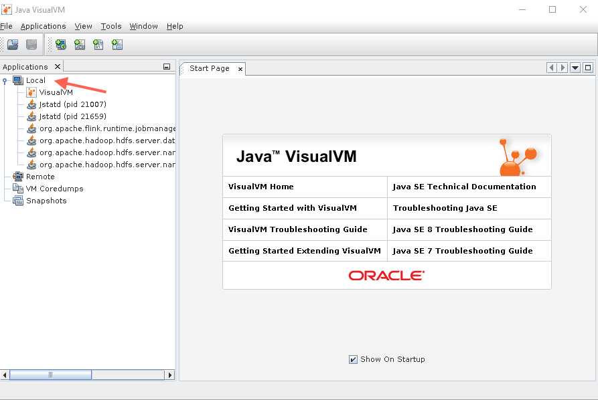
Task: Click the second green-plus toolbar icon
Action: coord(79,45)
